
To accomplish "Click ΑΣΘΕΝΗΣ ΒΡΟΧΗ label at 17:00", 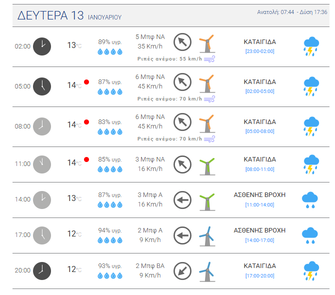I will coord(259,230).
